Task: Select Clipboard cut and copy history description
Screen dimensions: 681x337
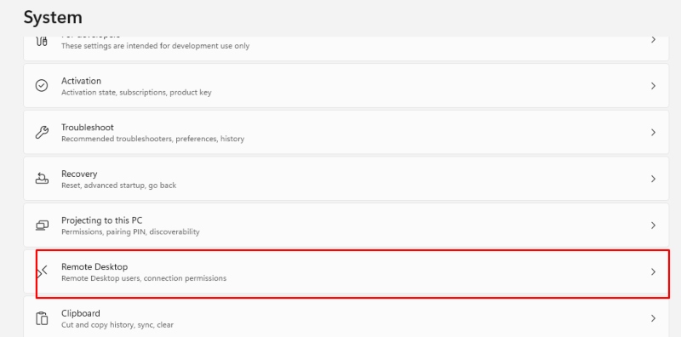Action: 117,325
